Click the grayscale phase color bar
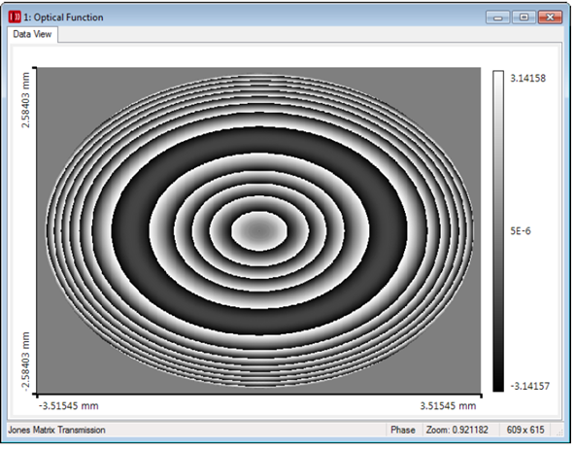 [x=498, y=231]
